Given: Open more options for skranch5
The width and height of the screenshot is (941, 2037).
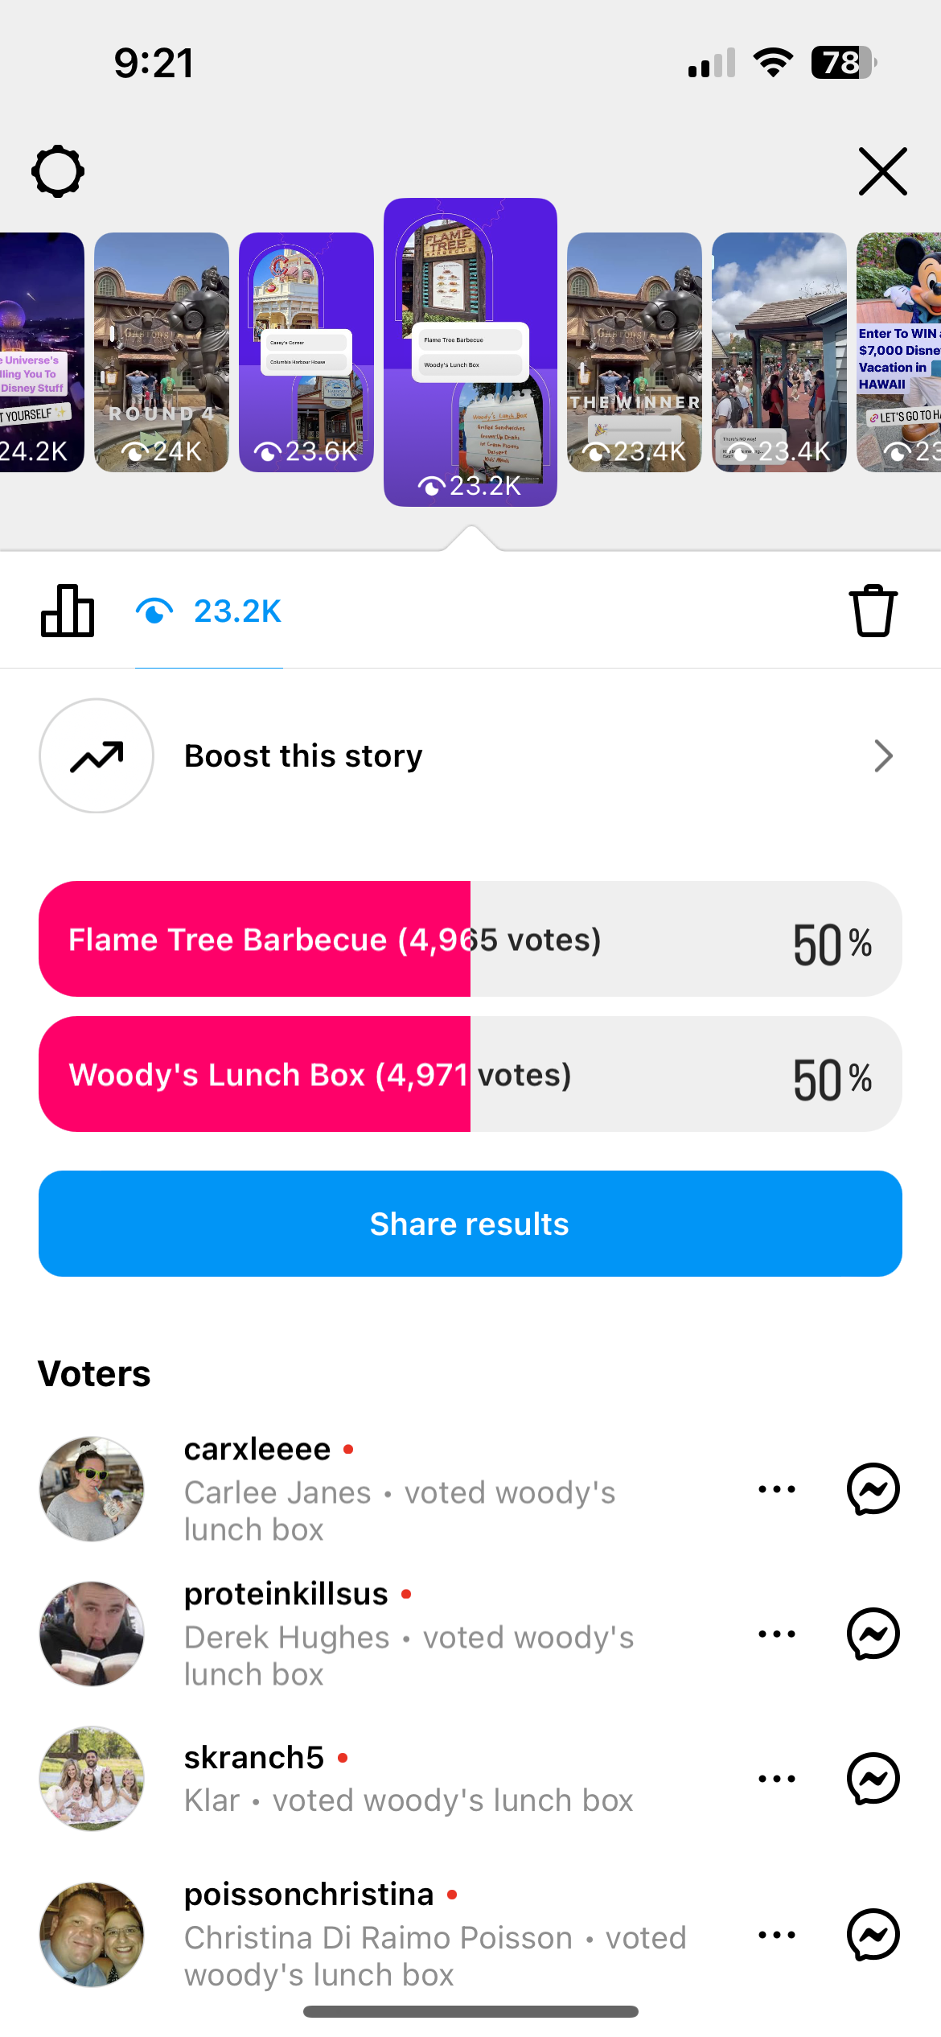Looking at the screenshot, I should (777, 1779).
